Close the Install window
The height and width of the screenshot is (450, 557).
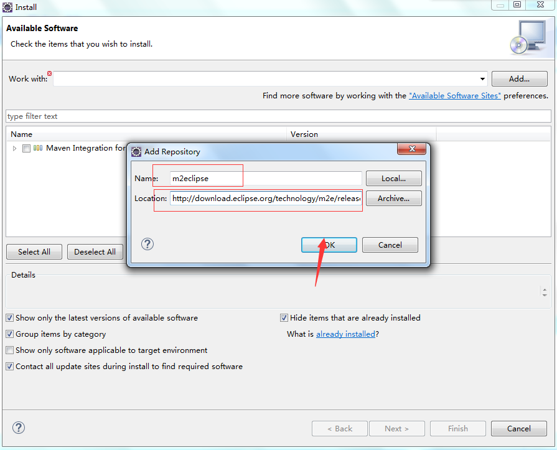click(540, 4)
